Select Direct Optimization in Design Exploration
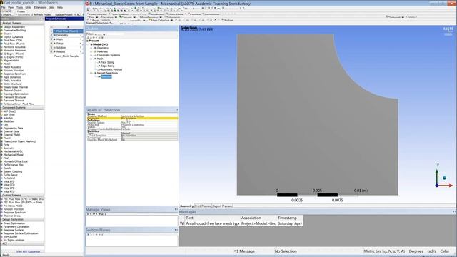Image resolution: width=457 pixels, height=257 pixels. tap(14, 223)
